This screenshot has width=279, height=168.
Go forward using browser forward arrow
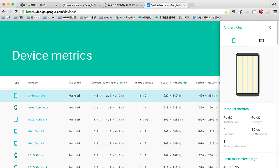click(10, 12)
